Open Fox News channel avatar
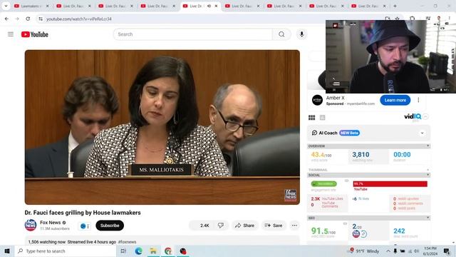The image size is (456, 257). coord(31,226)
